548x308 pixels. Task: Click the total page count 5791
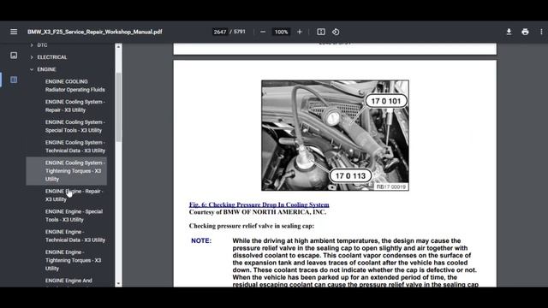(240, 32)
